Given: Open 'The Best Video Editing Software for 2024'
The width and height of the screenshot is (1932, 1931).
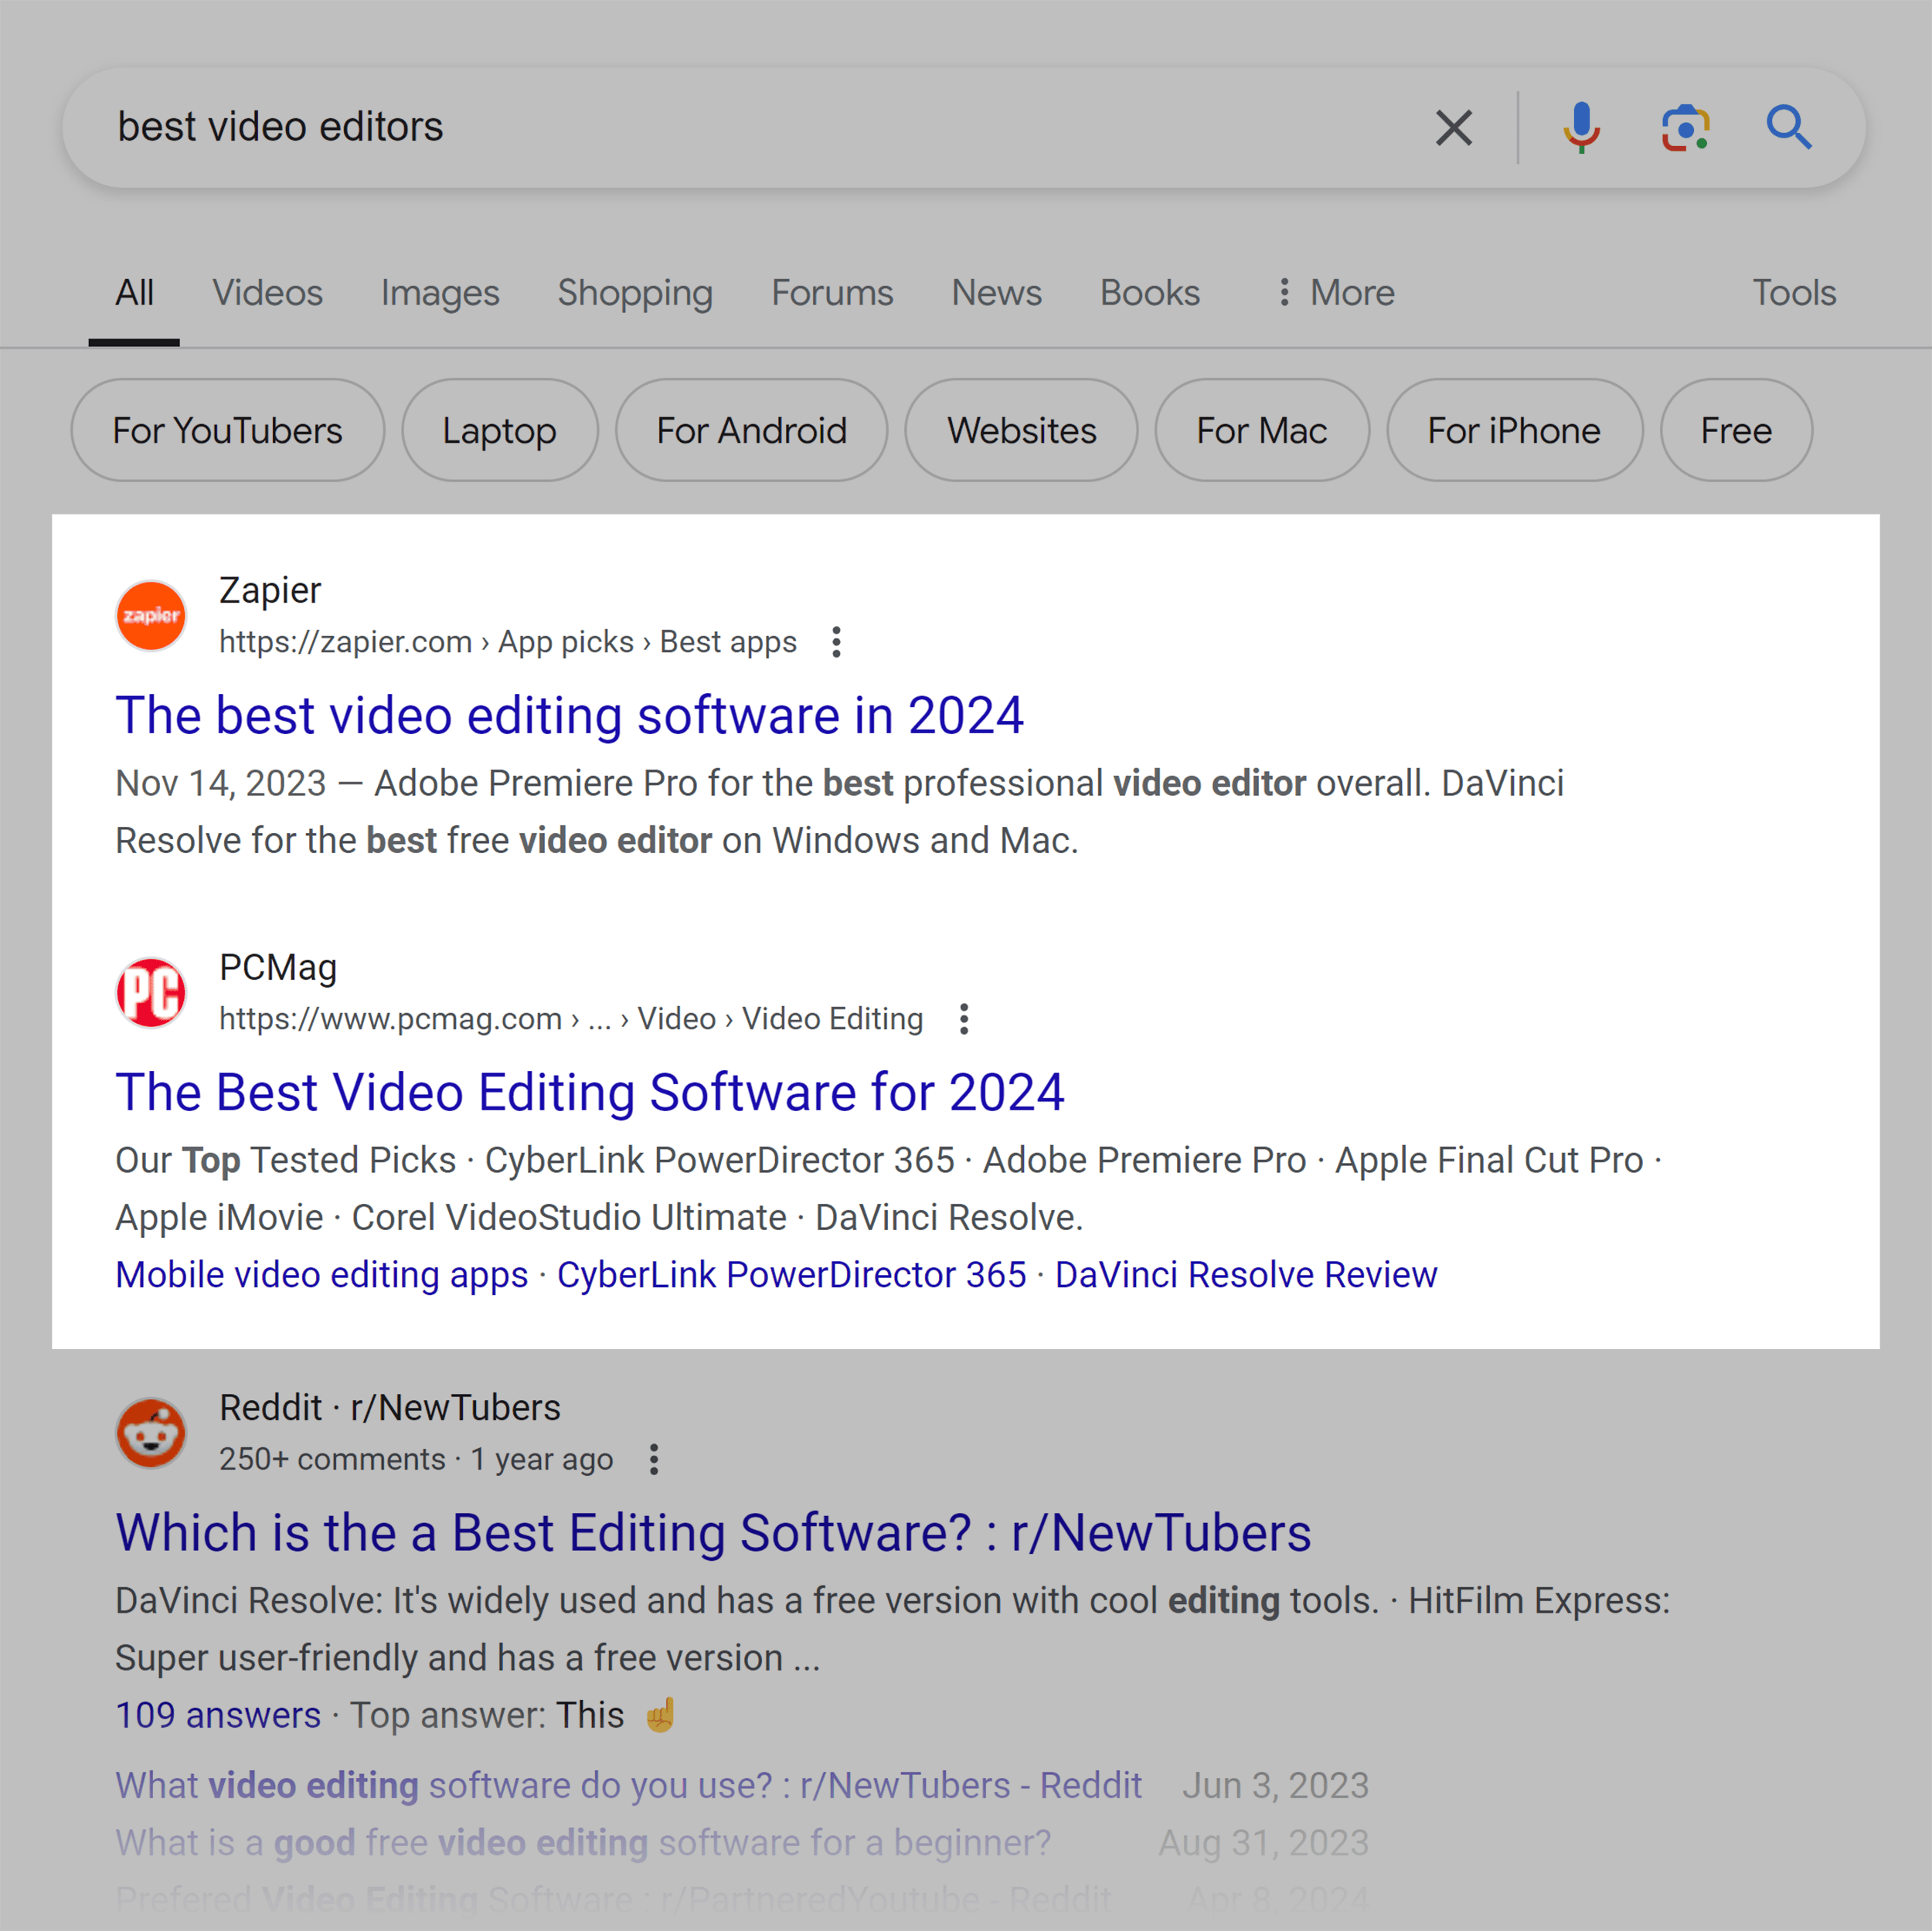Looking at the screenshot, I should tap(590, 1093).
